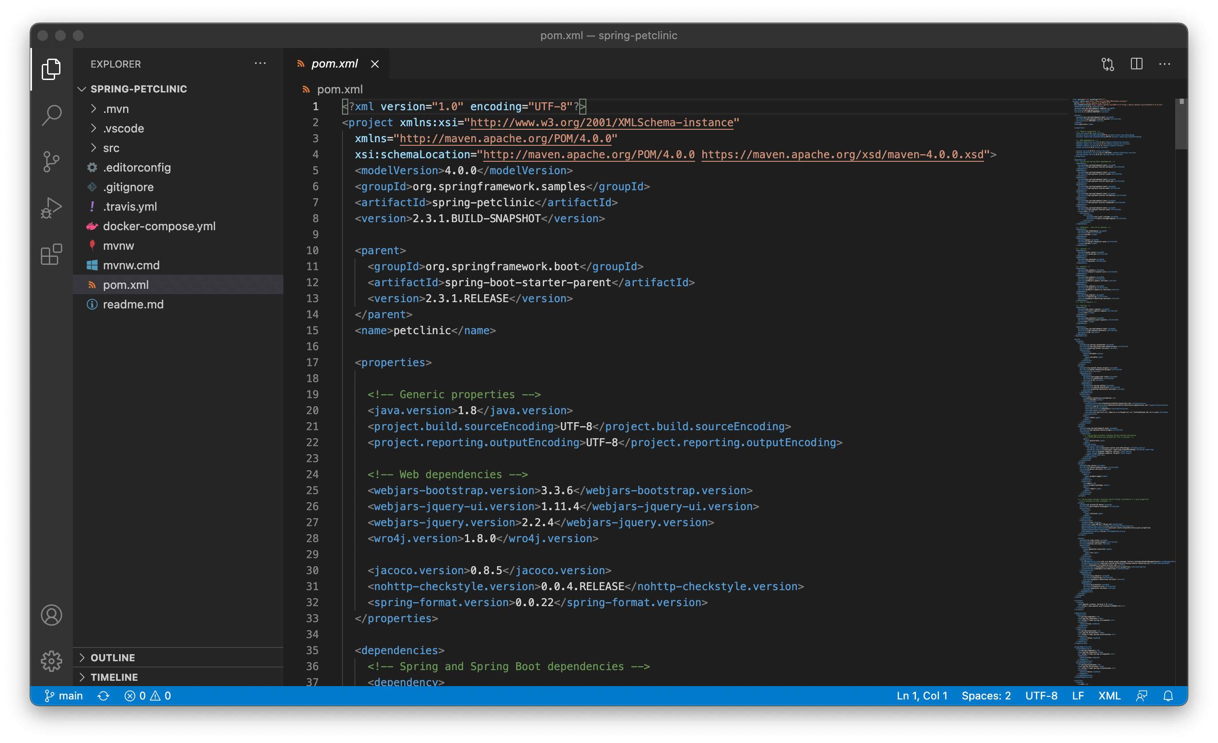Open the Explorer More Actions menu
Image resolution: width=1218 pixels, height=743 pixels.
[x=260, y=63]
